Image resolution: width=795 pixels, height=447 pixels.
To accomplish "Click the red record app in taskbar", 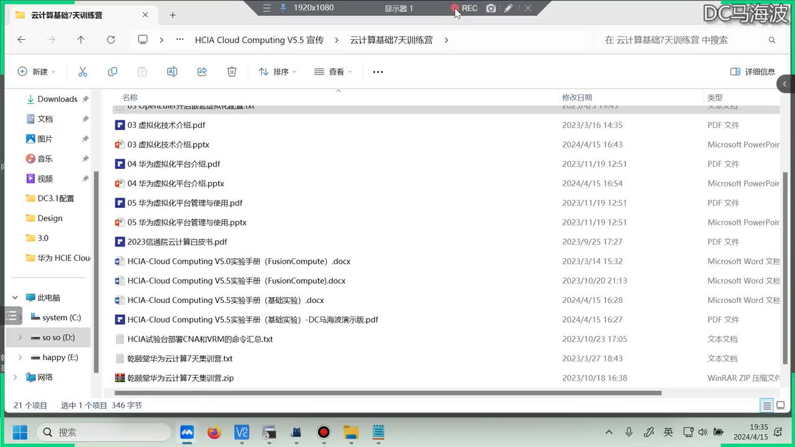I will [324, 432].
